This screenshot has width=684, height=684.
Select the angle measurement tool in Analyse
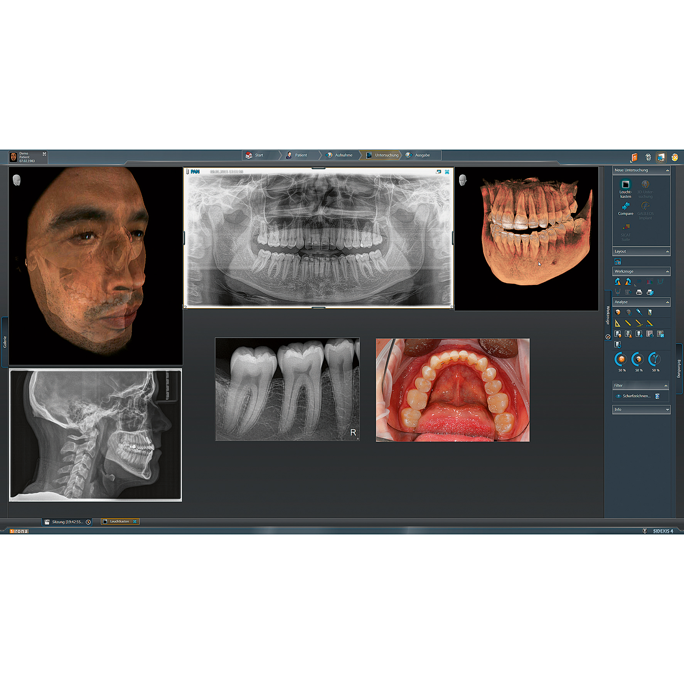click(x=639, y=323)
